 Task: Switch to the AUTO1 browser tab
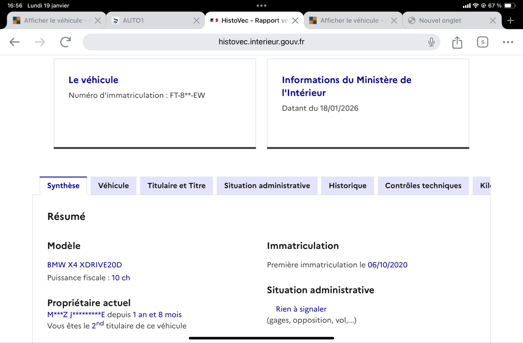point(155,20)
